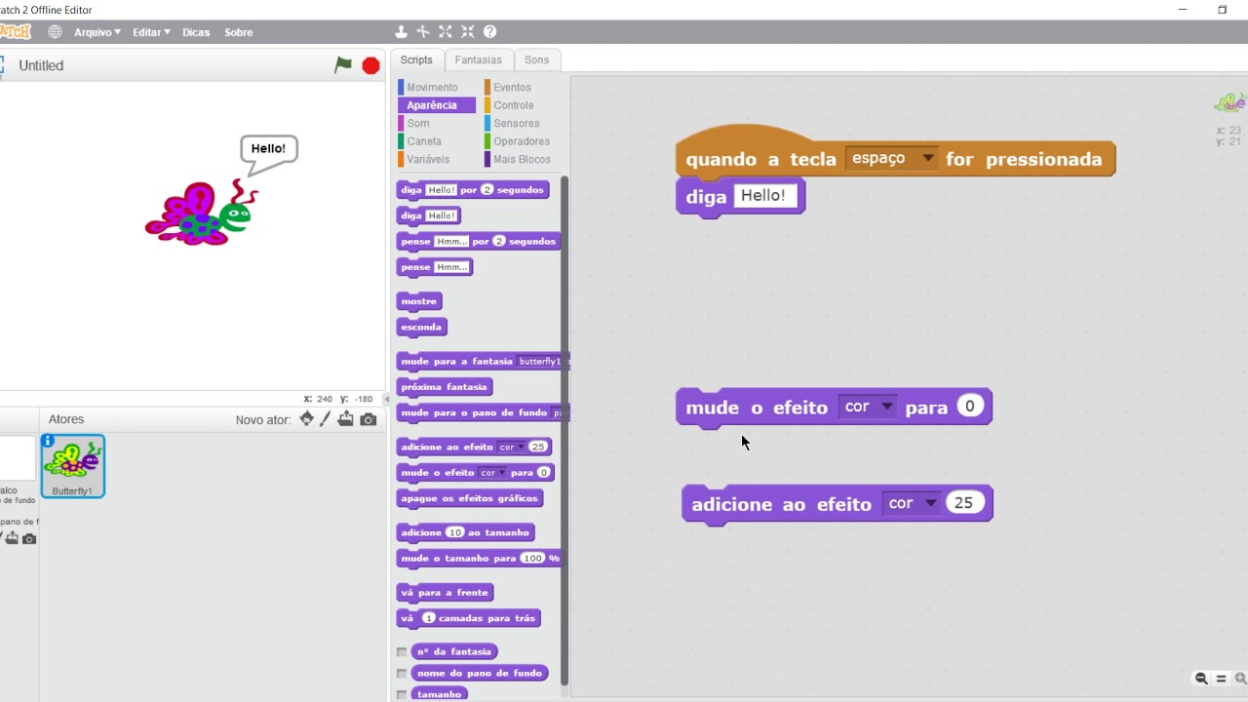
Task: Select the Operadores block category
Action: coord(522,141)
